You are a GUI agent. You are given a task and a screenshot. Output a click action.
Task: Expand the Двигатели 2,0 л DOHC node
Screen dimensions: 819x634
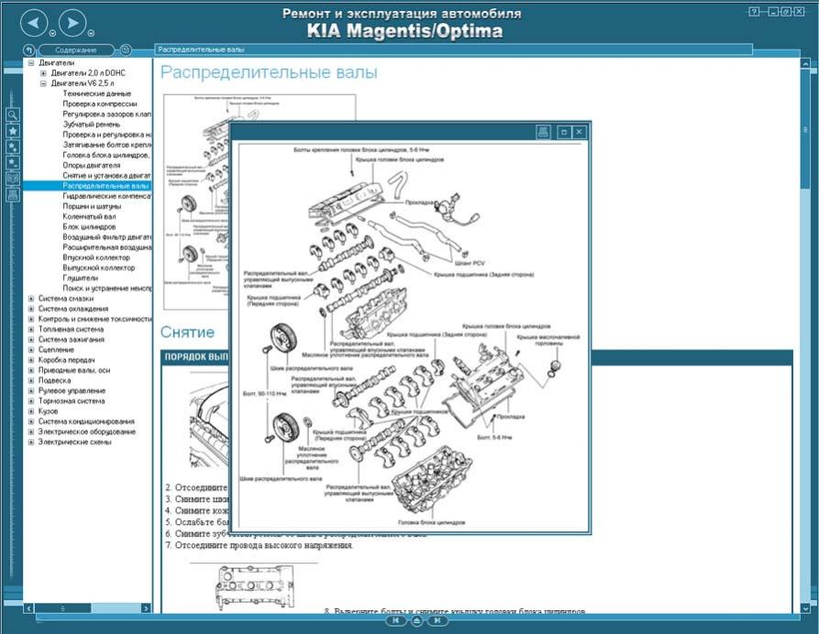tap(43, 73)
